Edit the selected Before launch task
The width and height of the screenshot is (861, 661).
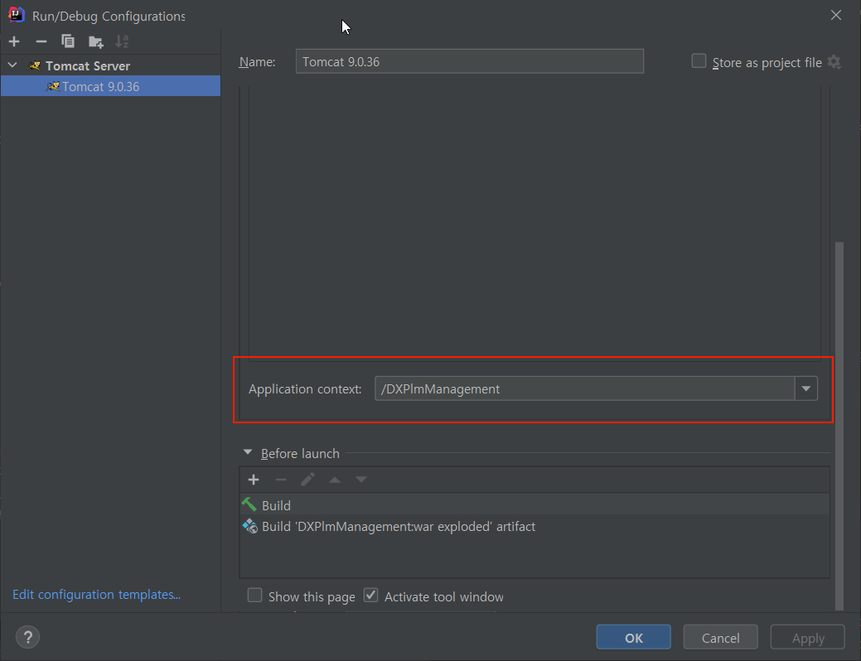(x=307, y=480)
